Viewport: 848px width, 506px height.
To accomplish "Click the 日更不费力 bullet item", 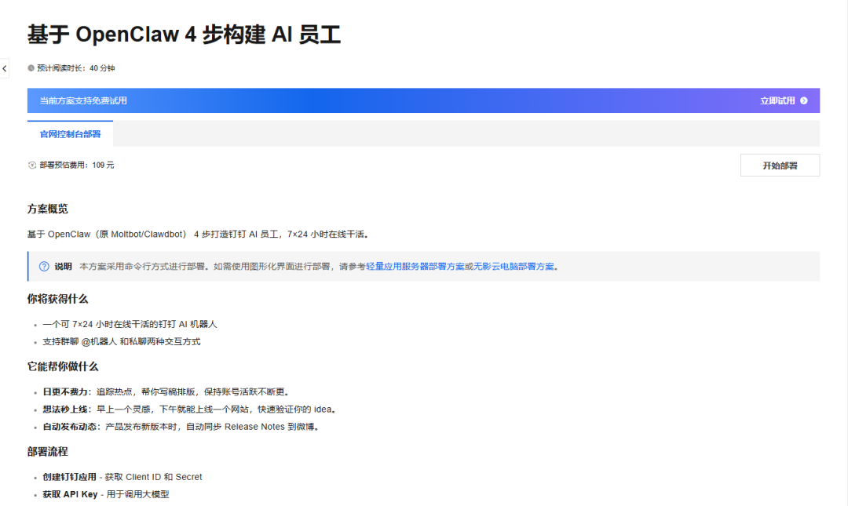I will (167, 392).
